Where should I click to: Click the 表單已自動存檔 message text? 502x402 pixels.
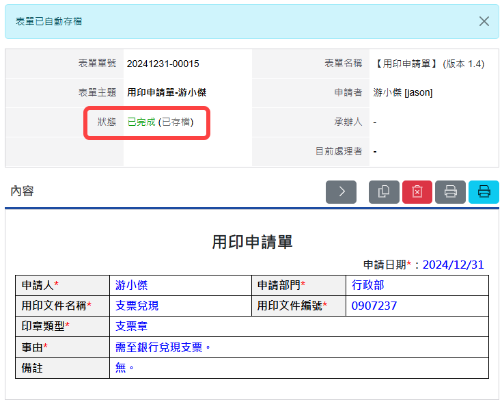pyautogui.click(x=49, y=21)
